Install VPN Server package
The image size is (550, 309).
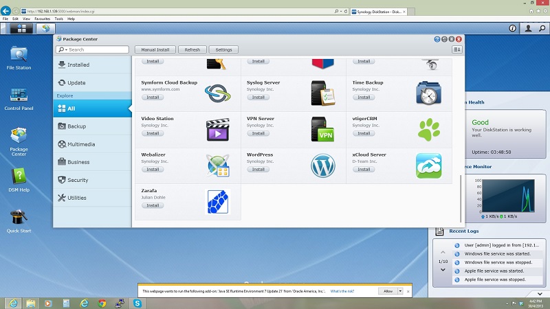click(258, 133)
